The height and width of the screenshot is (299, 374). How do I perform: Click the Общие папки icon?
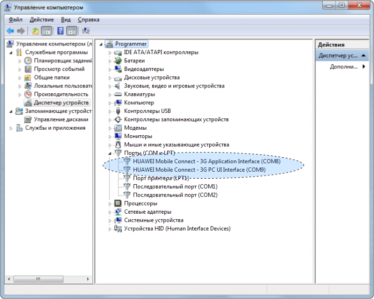pos(28,77)
